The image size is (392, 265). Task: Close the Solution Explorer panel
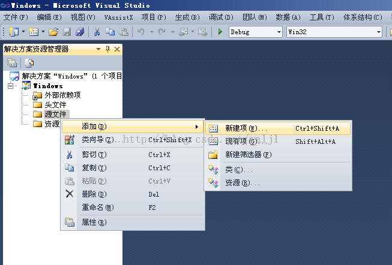(x=117, y=49)
